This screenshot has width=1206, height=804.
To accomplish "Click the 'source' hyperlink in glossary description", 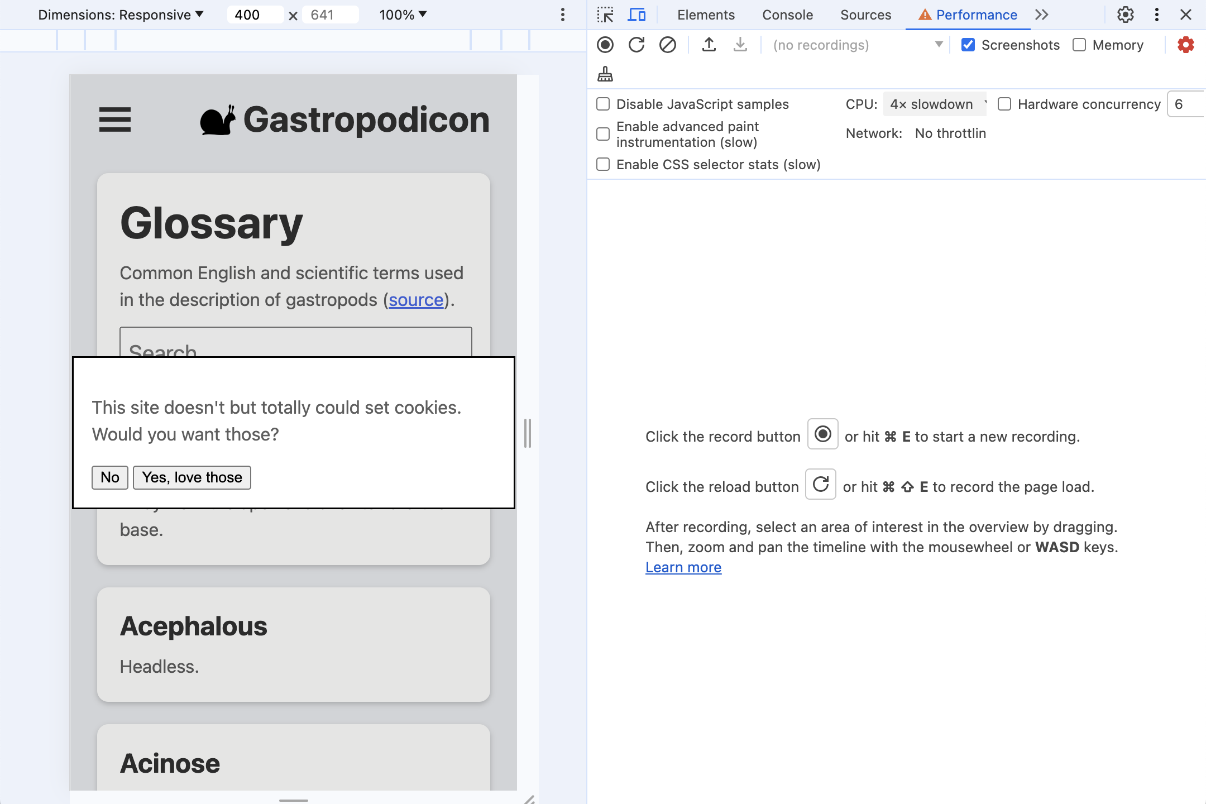I will pos(414,299).
